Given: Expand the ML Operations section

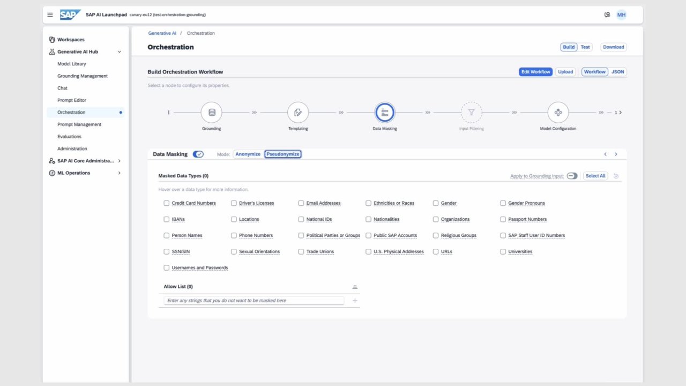Looking at the screenshot, I should [119, 173].
